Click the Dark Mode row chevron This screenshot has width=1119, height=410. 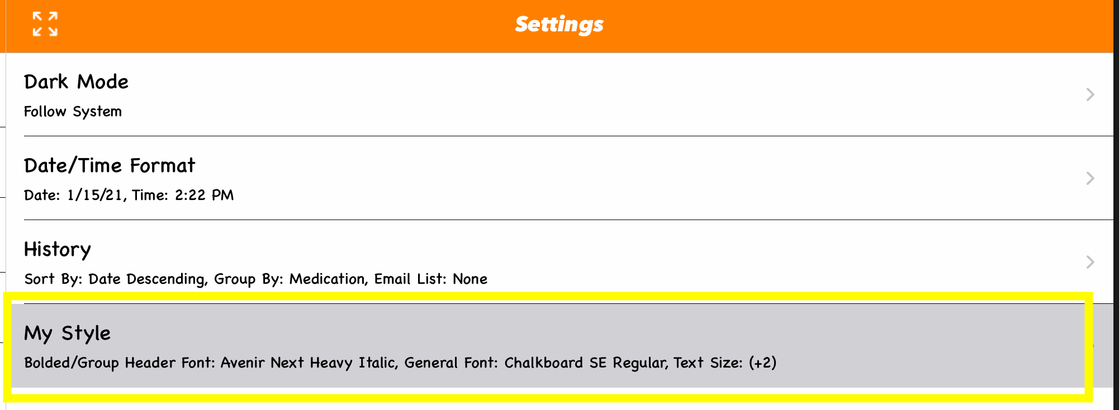(x=1089, y=94)
